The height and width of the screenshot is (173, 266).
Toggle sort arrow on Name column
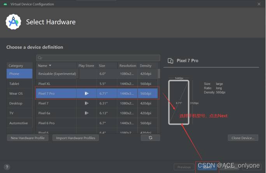coord(50,65)
